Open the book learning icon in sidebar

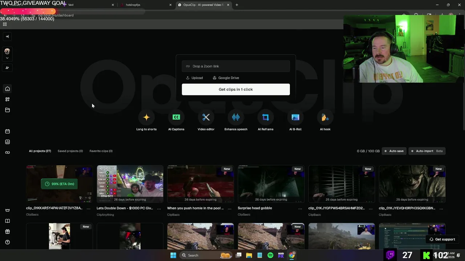pos(7,221)
